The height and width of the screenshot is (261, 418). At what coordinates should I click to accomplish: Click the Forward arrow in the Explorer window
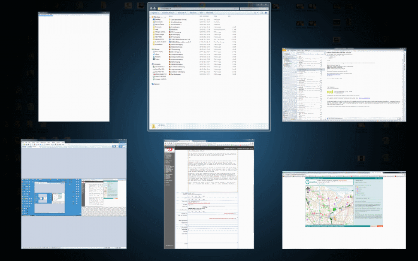point(154,8)
